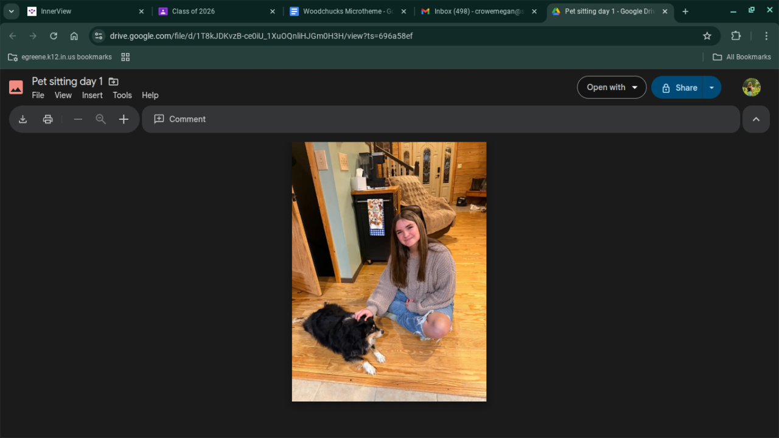
Task: Switch to the Woodchucks Microtheme tab
Action: (347, 12)
